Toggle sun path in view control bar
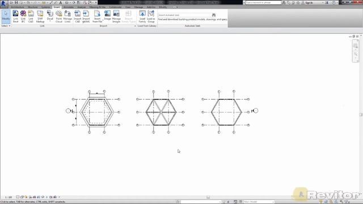 click(26, 197)
